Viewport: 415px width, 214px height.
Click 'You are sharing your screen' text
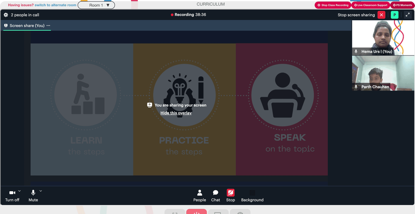181,105
